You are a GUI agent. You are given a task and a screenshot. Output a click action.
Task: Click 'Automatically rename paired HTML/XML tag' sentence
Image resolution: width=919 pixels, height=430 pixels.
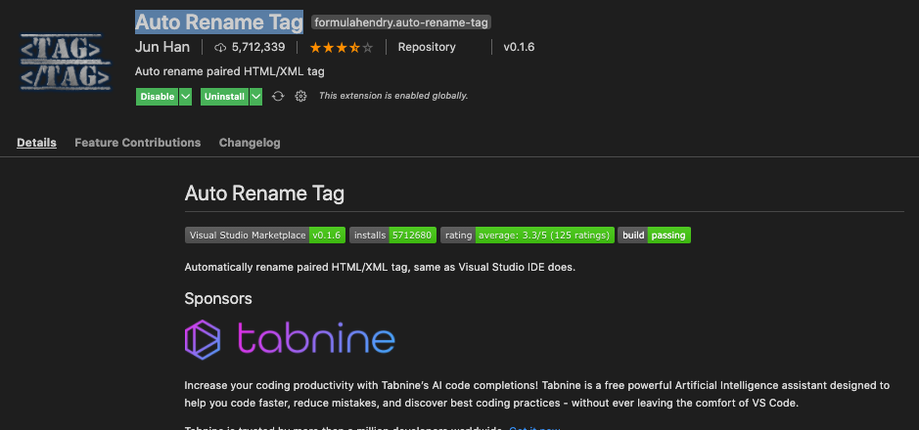380,268
